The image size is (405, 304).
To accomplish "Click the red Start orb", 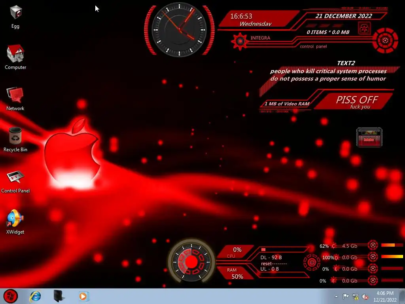I will pos(11,296).
